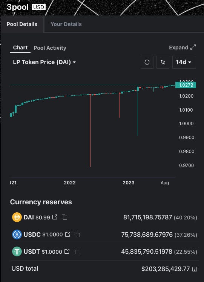Image resolution: width=204 pixels, height=282 pixels.
Task: Open DAI external link icon
Action: [x=55, y=217]
